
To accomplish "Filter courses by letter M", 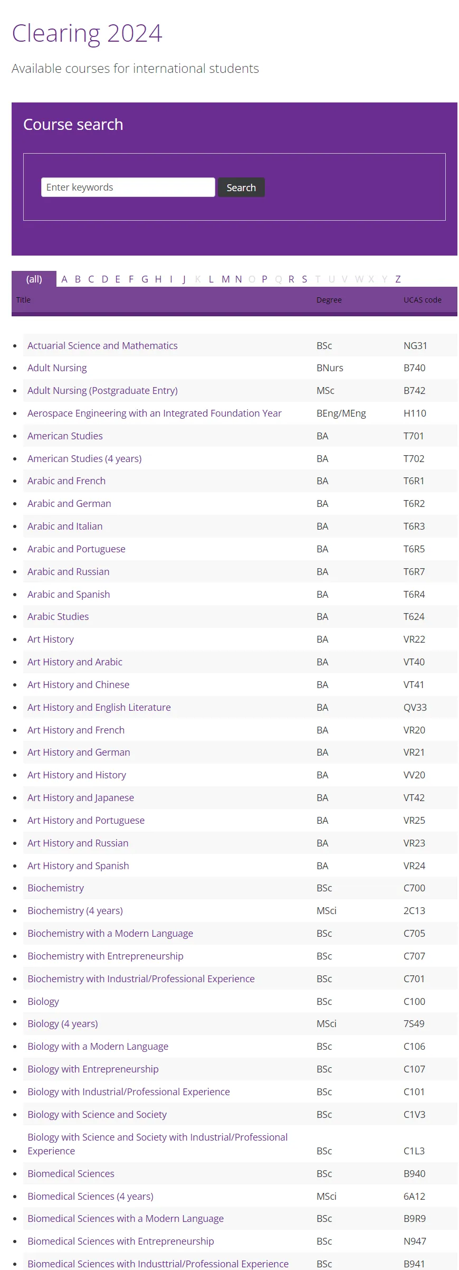I will pyautogui.click(x=225, y=279).
